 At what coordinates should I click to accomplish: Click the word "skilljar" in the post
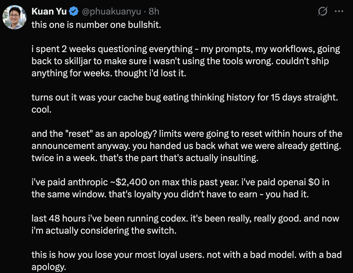click(68, 61)
